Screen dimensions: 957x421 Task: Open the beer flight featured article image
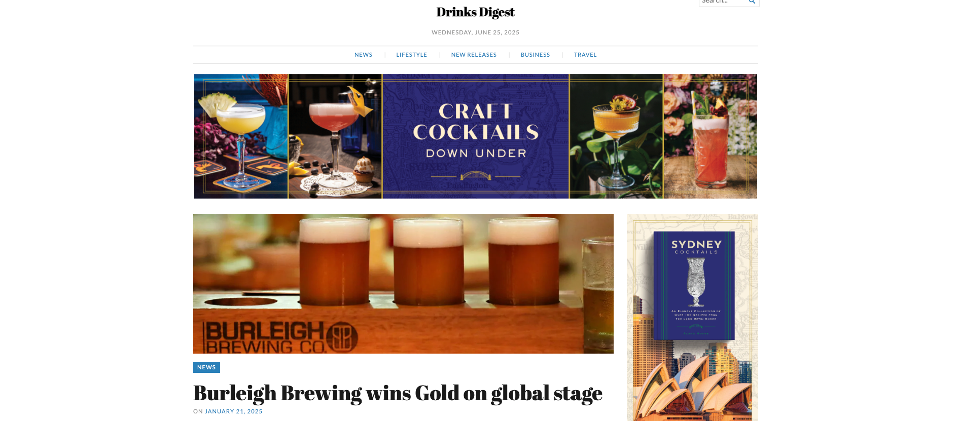pyautogui.click(x=403, y=284)
